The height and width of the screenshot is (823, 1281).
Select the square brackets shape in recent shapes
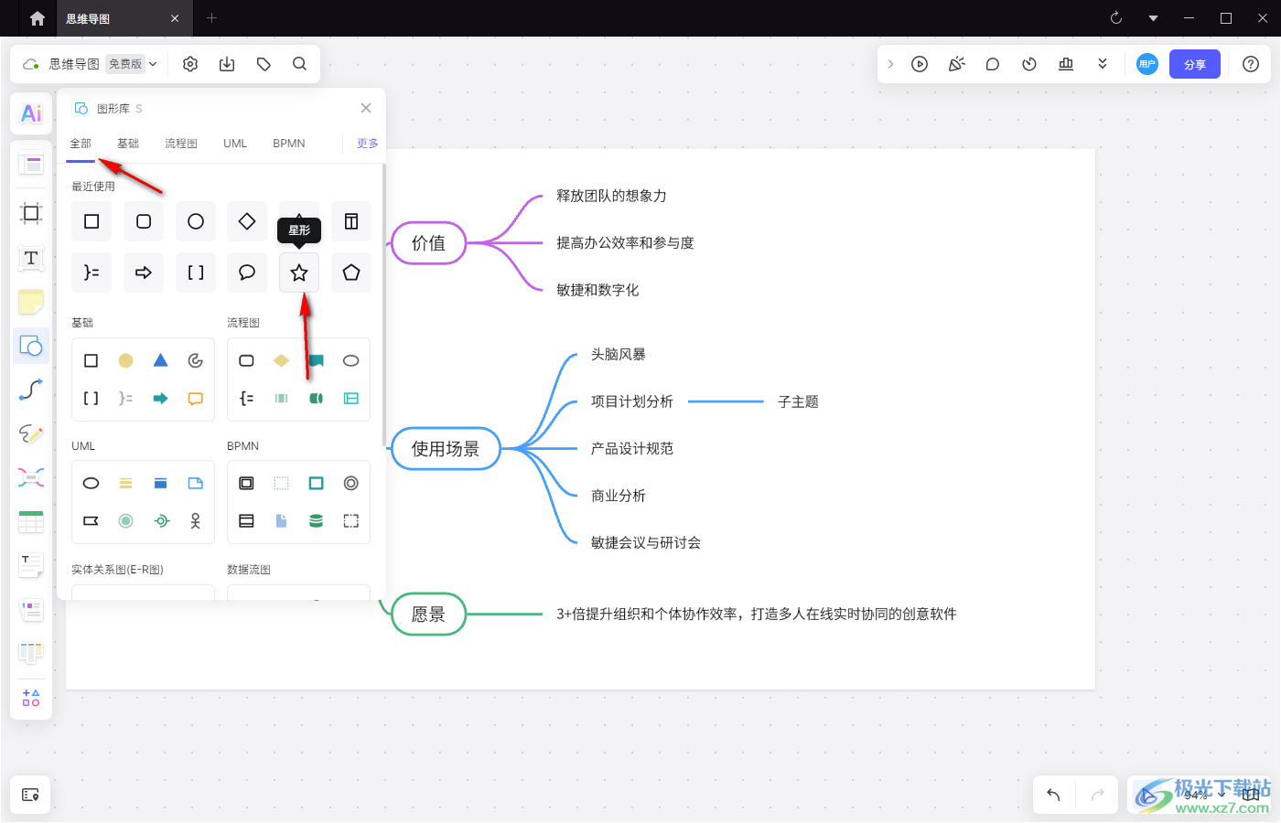(196, 273)
